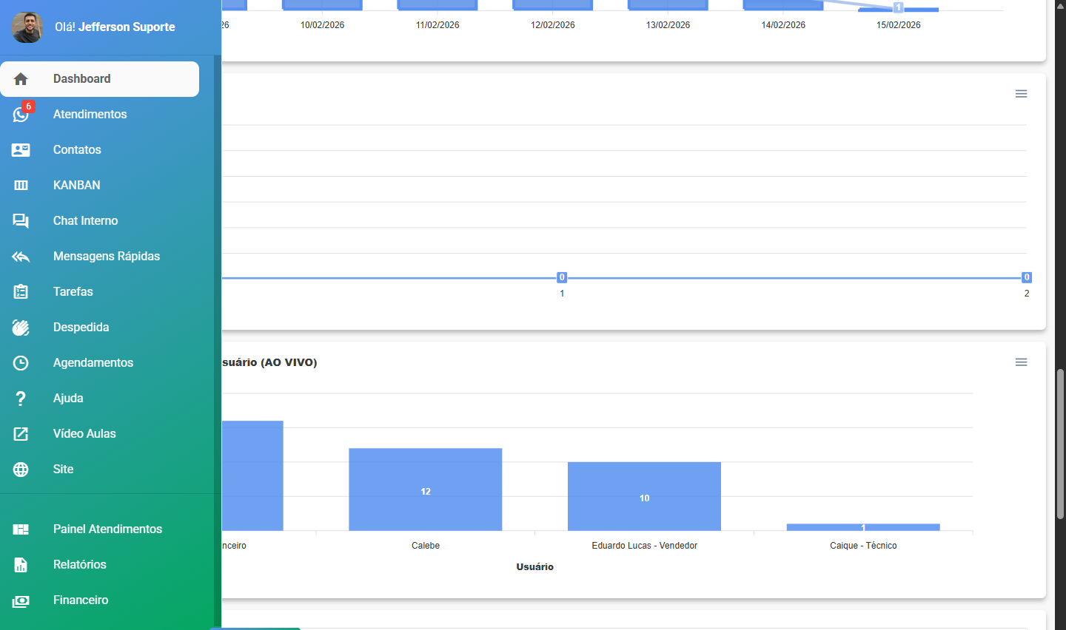Open the Contatos card icon
This screenshot has width=1066, height=630.
[x=21, y=150]
